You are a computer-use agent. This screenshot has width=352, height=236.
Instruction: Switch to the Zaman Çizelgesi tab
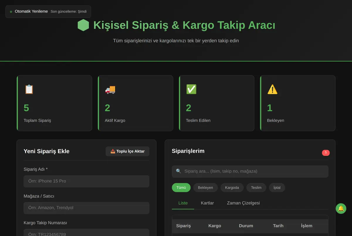pyautogui.click(x=243, y=203)
